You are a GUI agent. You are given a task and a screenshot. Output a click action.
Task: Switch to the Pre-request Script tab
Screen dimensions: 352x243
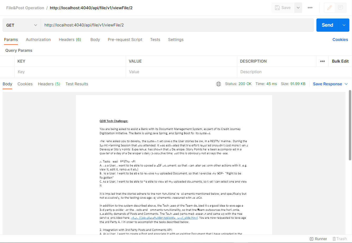click(125, 39)
